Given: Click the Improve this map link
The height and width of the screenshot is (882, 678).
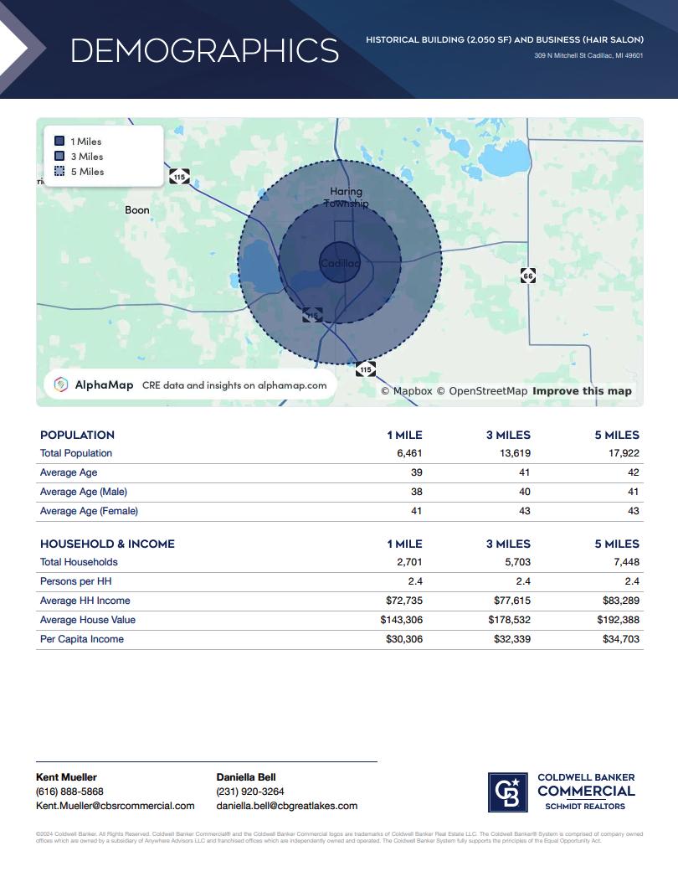Looking at the screenshot, I should [582, 391].
